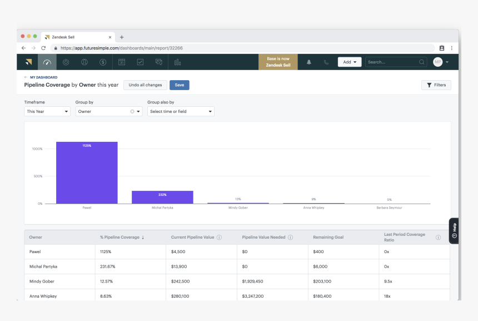Open the Reports bar chart icon

pyautogui.click(x=178, y=62)
